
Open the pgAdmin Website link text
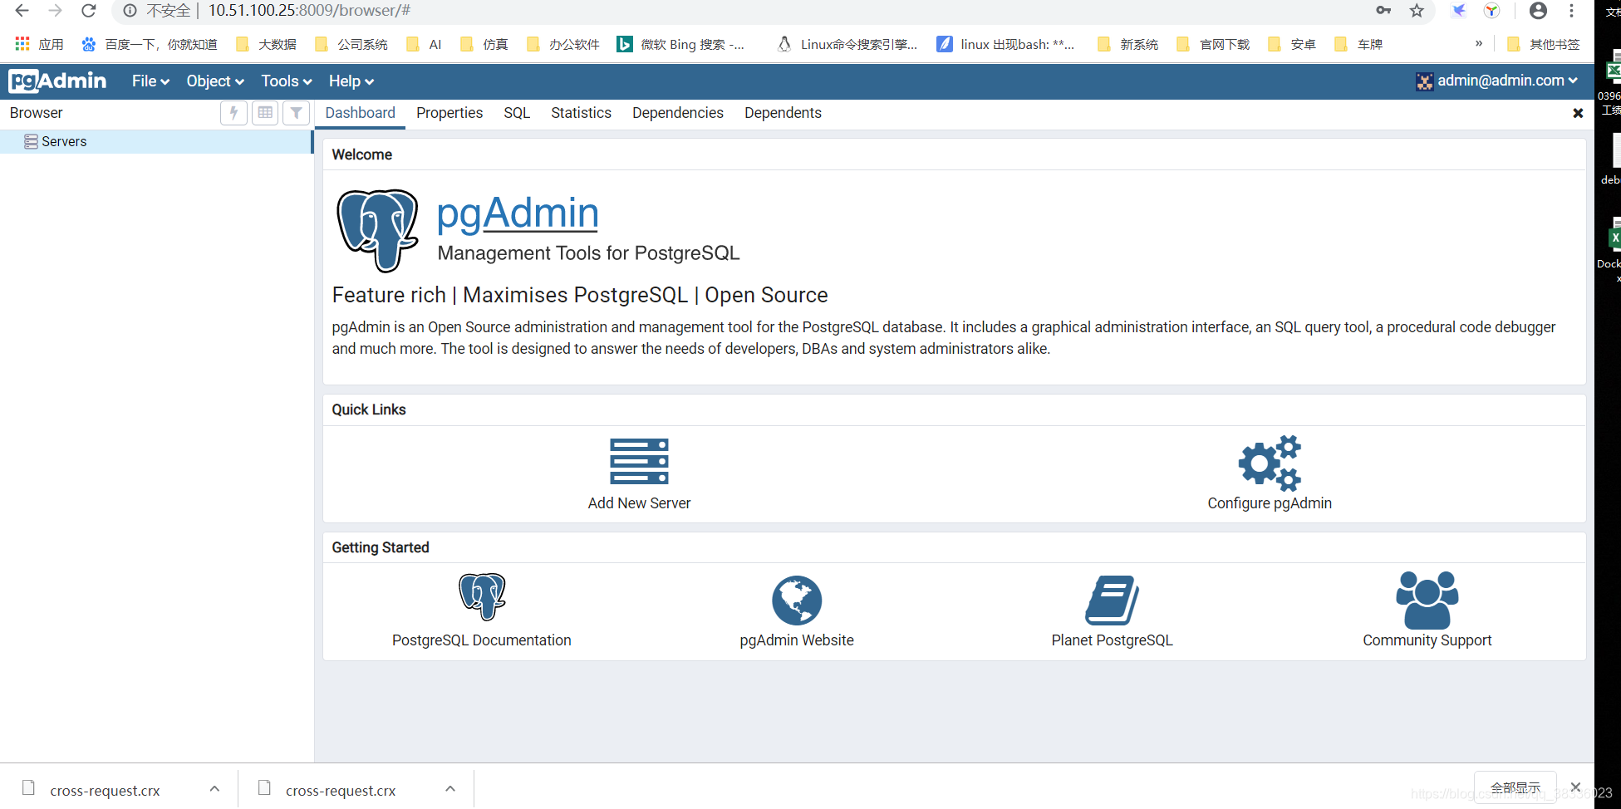pyautogui.click(x=797, y=640)
